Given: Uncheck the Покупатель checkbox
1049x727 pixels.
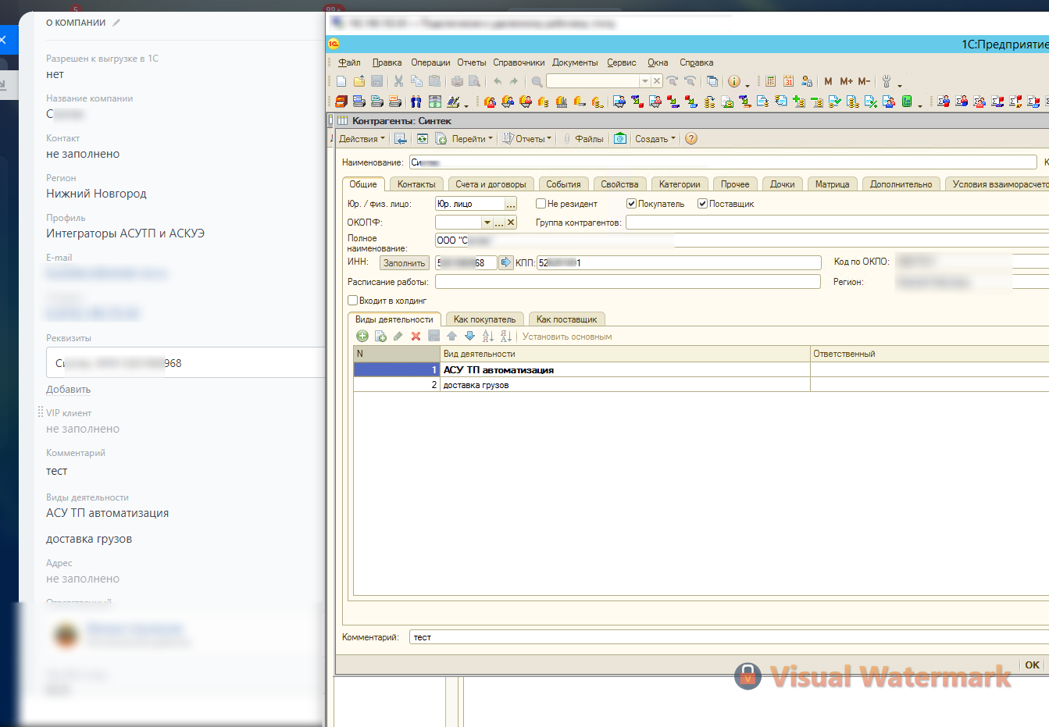Looking at the screenshot, I should tap(631, 204).
